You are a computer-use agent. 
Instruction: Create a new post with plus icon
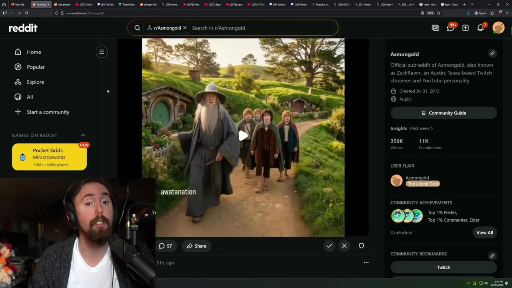(x=466, y=28)
